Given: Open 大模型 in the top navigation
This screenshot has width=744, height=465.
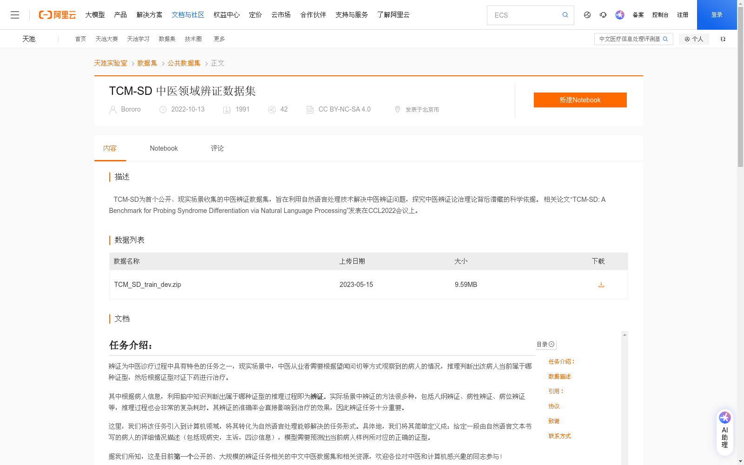Looking at the screenshot, I should (x=95, y=15).
